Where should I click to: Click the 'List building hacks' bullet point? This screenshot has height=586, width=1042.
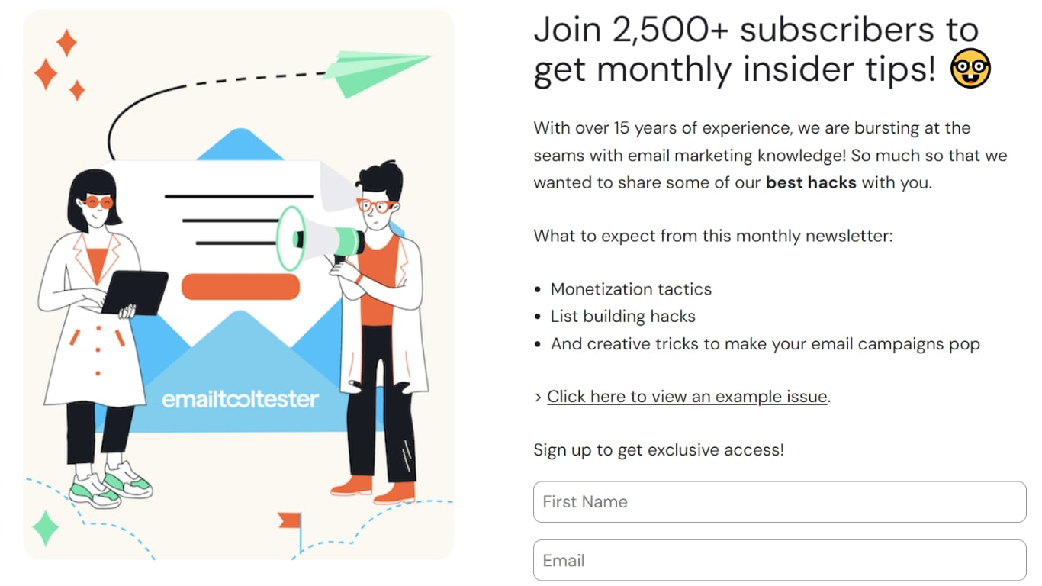pyautogui.click(x=622, y=316)
